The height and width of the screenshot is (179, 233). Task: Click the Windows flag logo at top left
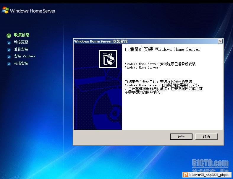click(5, 10)
